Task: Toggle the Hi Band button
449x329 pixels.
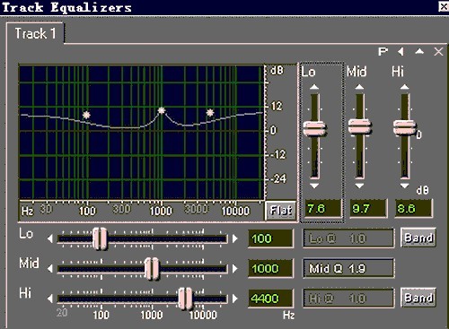Action: pyautogui.click(x=418, y=298)
